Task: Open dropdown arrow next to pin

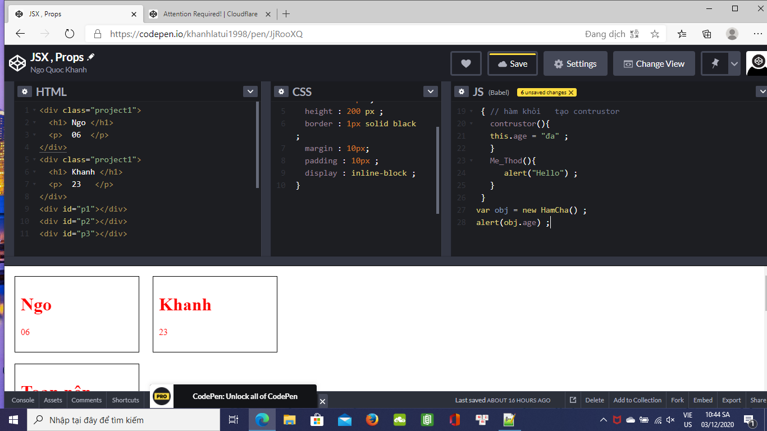Action: [734, 63]
